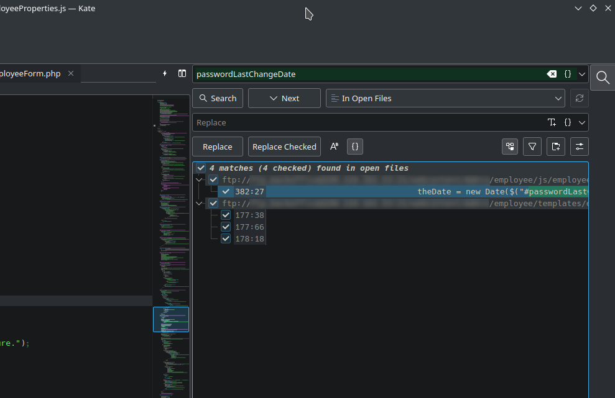Toggle match case option
The image size is (615, 398).
(334, 147)
